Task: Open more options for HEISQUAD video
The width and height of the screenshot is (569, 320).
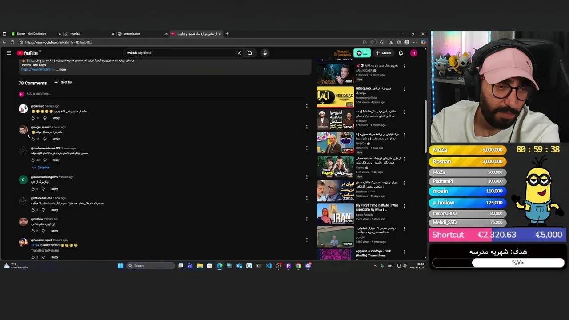Action: point(405,89)
